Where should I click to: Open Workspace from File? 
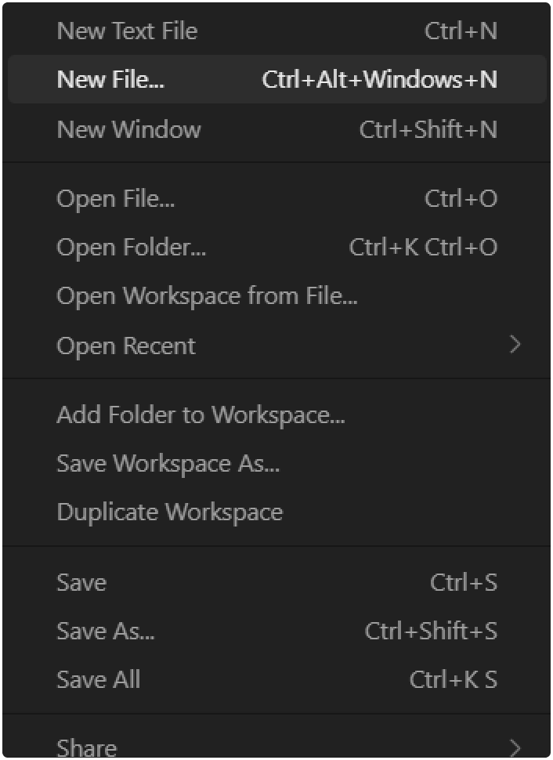207,295
